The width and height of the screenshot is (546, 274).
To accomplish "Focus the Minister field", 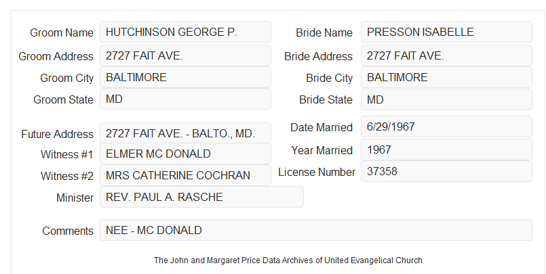I will tap(201, 197).
